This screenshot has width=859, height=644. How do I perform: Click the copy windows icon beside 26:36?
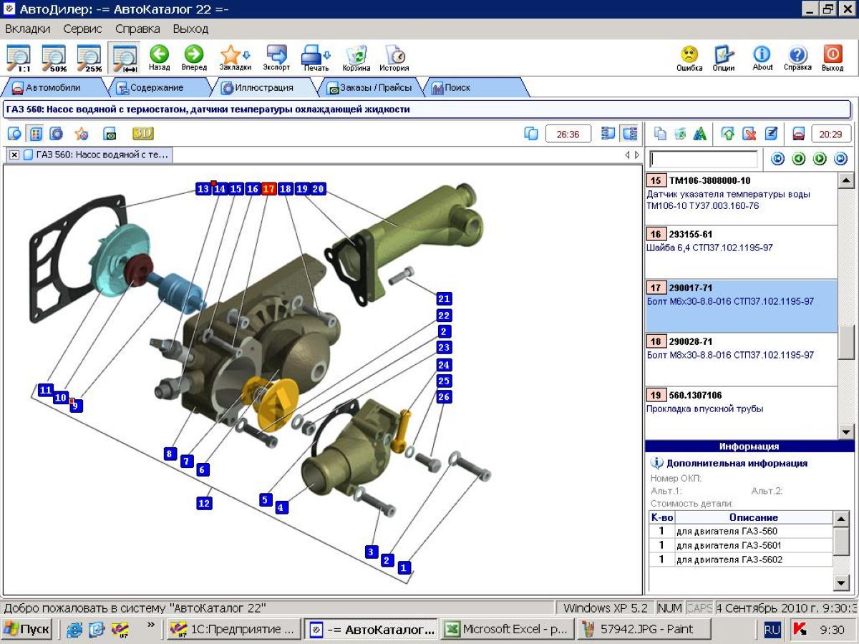pyautogui.click(x=531, y=134)
